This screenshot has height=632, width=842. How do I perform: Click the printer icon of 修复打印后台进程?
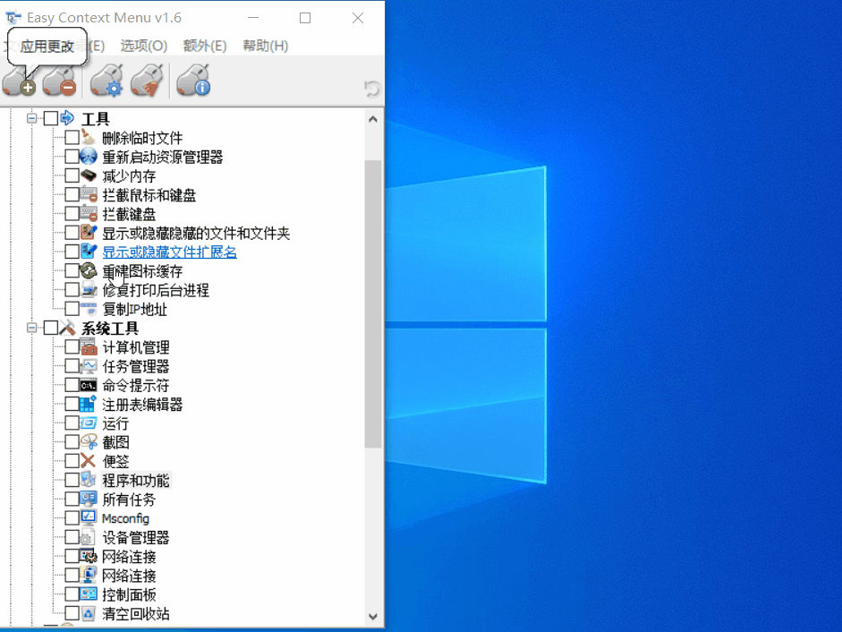pyautogui.click(x=89, y=290)
